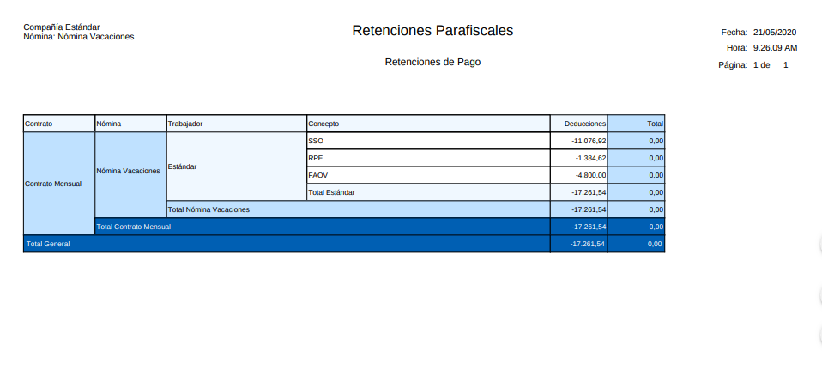Click the "0,00" total in the SSO row

coord(637,141)
